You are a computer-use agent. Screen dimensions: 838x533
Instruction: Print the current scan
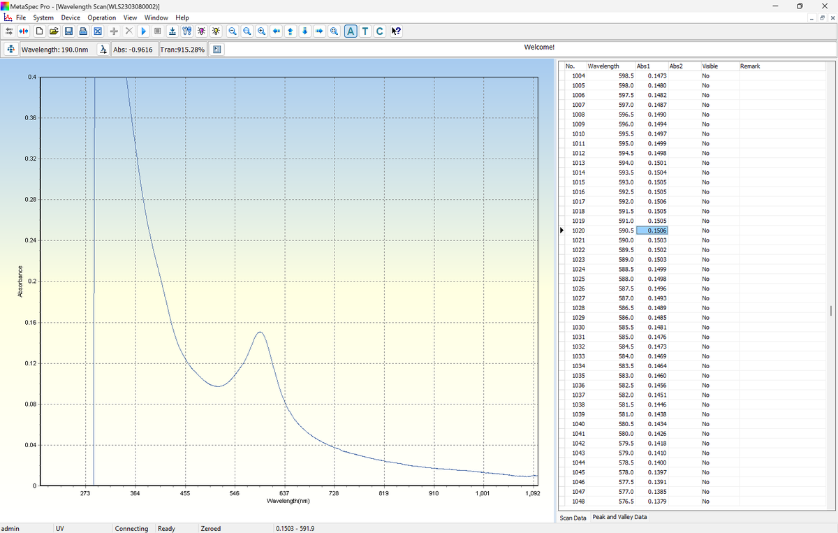point(83,31)
